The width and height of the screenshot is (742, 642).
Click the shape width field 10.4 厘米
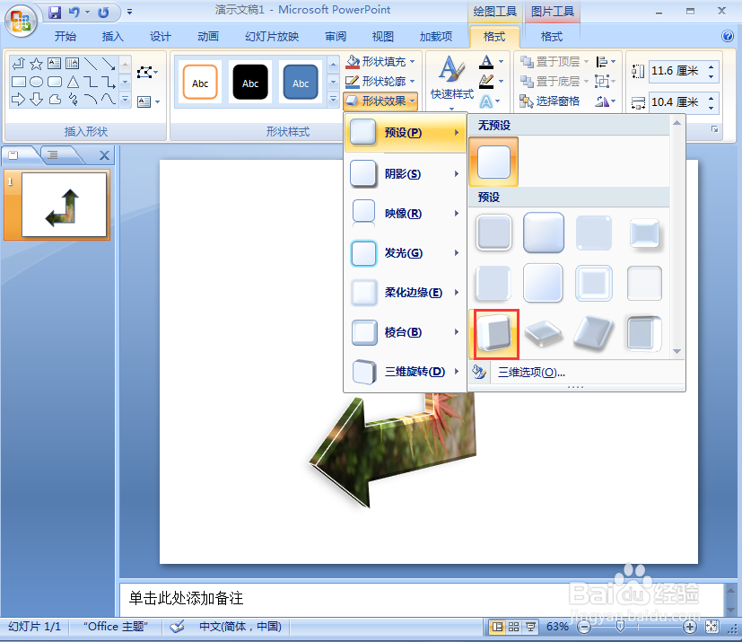(678, 102)
